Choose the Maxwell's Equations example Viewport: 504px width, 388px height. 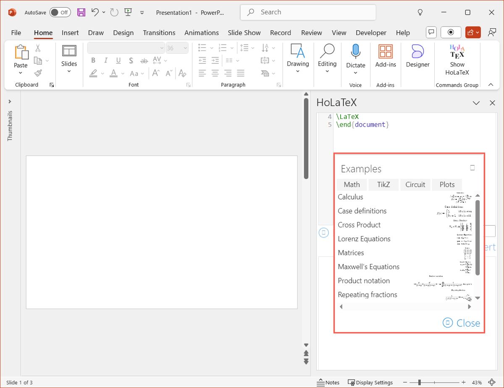(369, 267)
